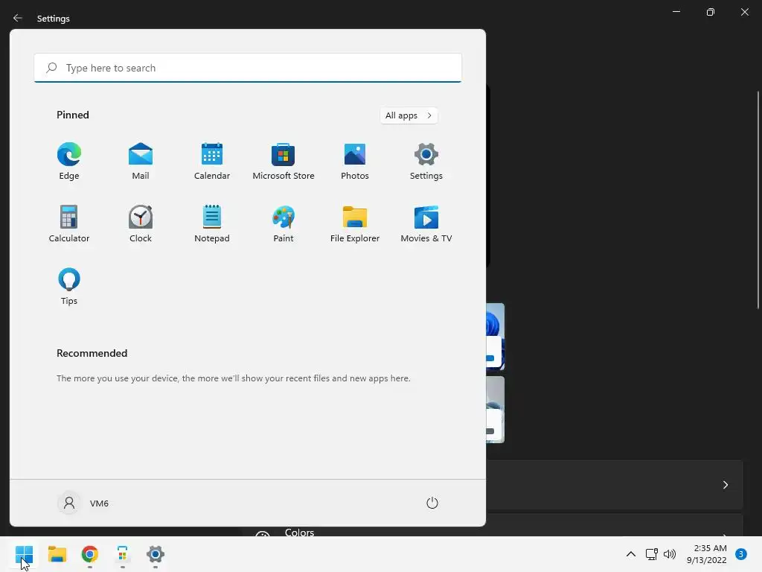Open File Explorer from the taskbar
The image size is (762, 572).
(57, 554)
